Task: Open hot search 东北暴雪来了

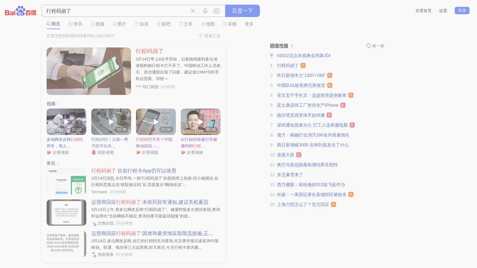Action: click(290, 175)
